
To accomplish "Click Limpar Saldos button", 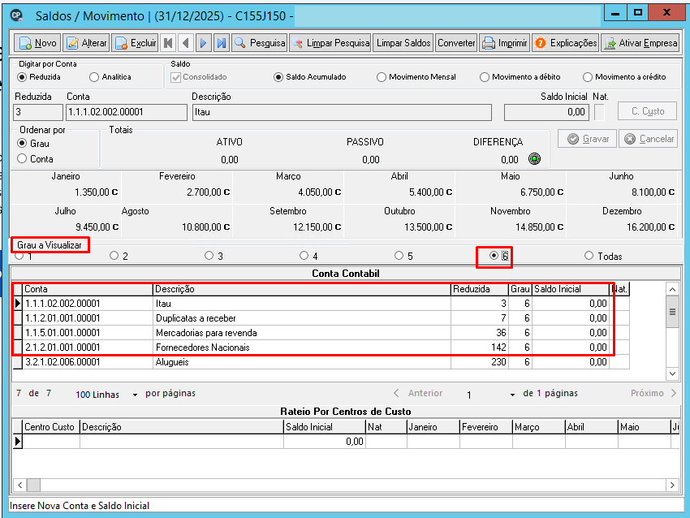I will pos(403,43).
